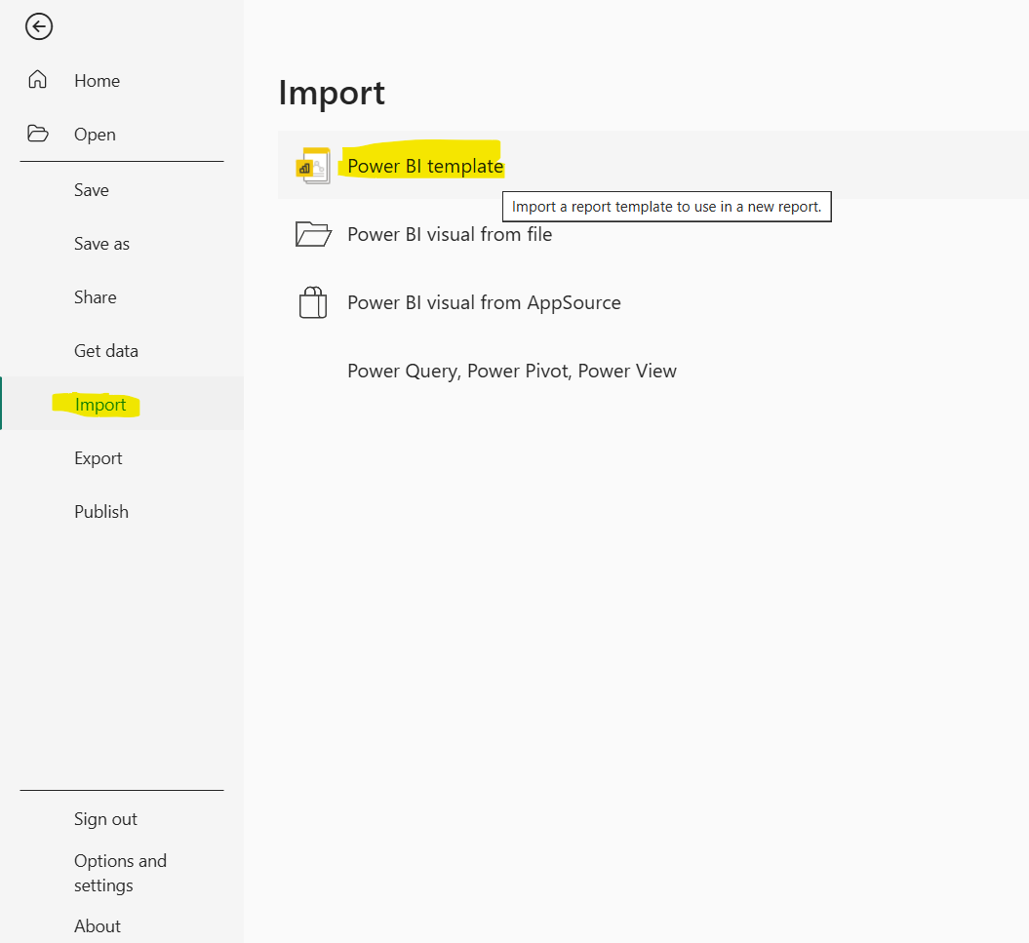
Task: Sign out of the account
Action: [105, 819]
